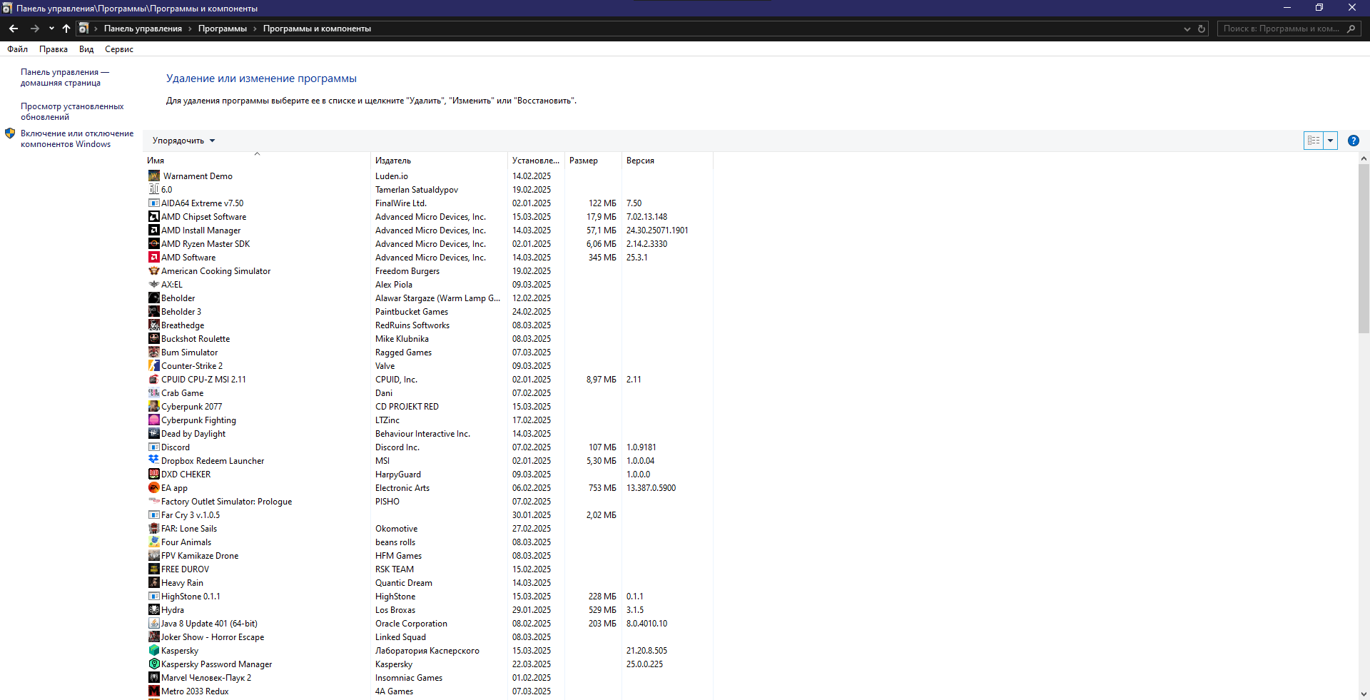Open Просмотр установленных обновлений link
Viewport: 1370px width, 700px height.
click(x=72, y=111)
